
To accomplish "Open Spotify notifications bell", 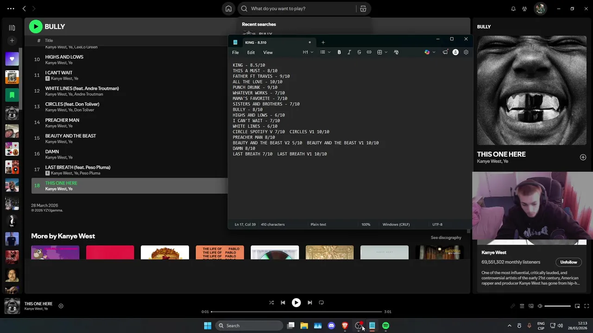I will (513, 8).
